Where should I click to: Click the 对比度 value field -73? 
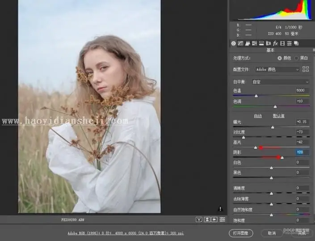click(x=302, y=132)
